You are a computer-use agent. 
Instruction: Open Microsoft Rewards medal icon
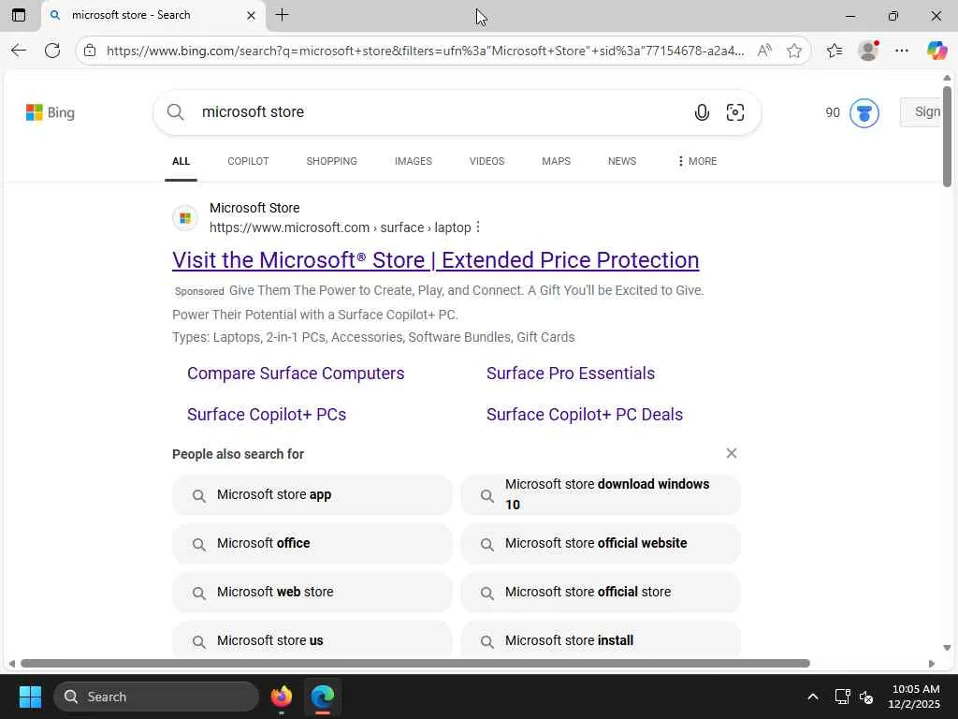pos(864,113)
